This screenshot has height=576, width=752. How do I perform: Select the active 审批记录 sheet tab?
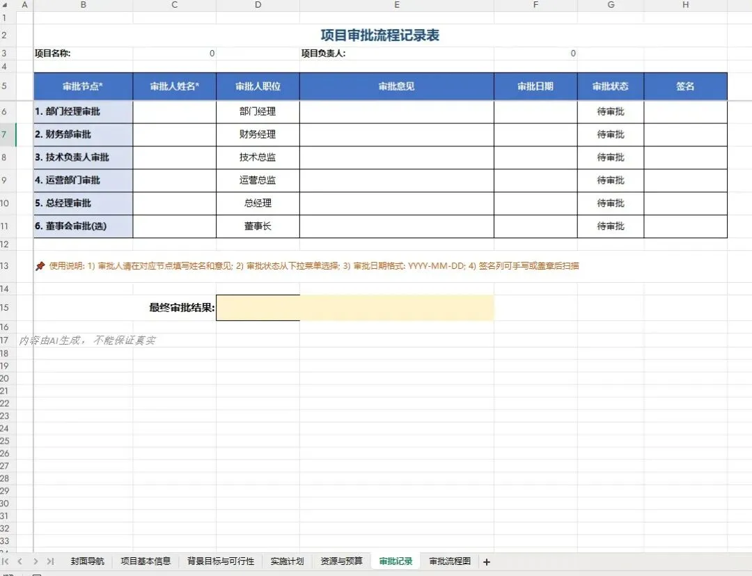click(x=395, y=561)
